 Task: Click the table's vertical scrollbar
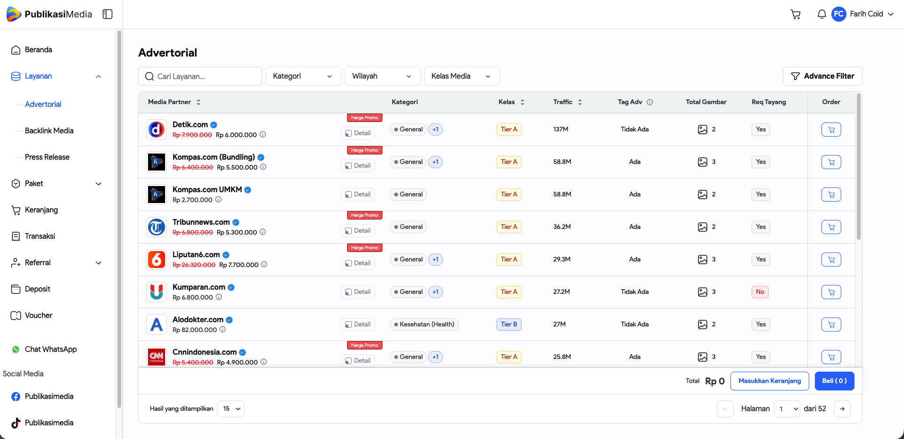[859, 167]
